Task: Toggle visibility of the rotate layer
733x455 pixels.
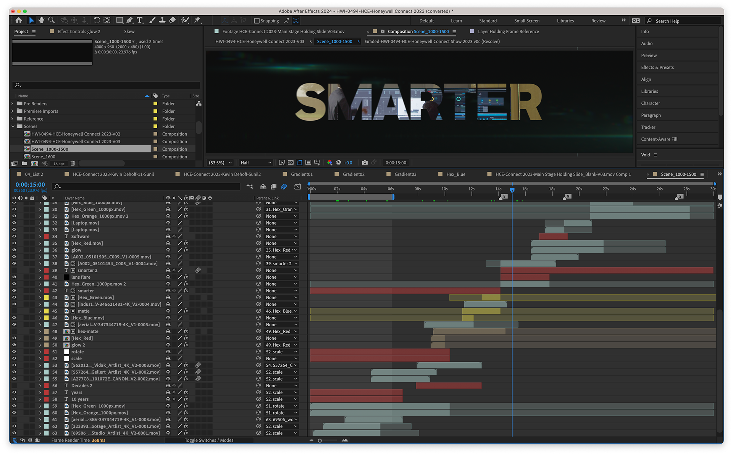Action: coord(14,352)
